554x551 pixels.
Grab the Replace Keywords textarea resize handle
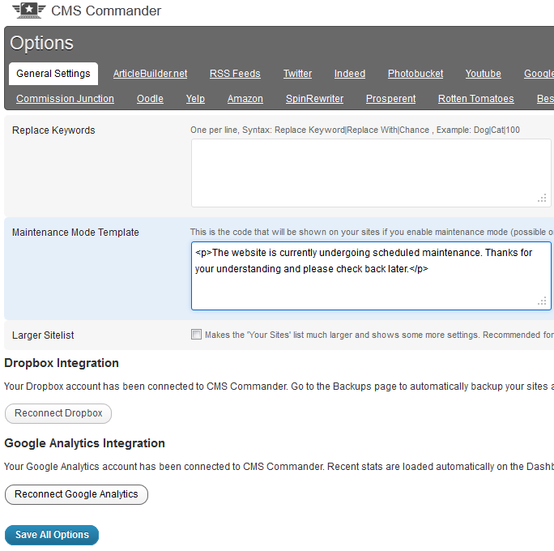543,199
